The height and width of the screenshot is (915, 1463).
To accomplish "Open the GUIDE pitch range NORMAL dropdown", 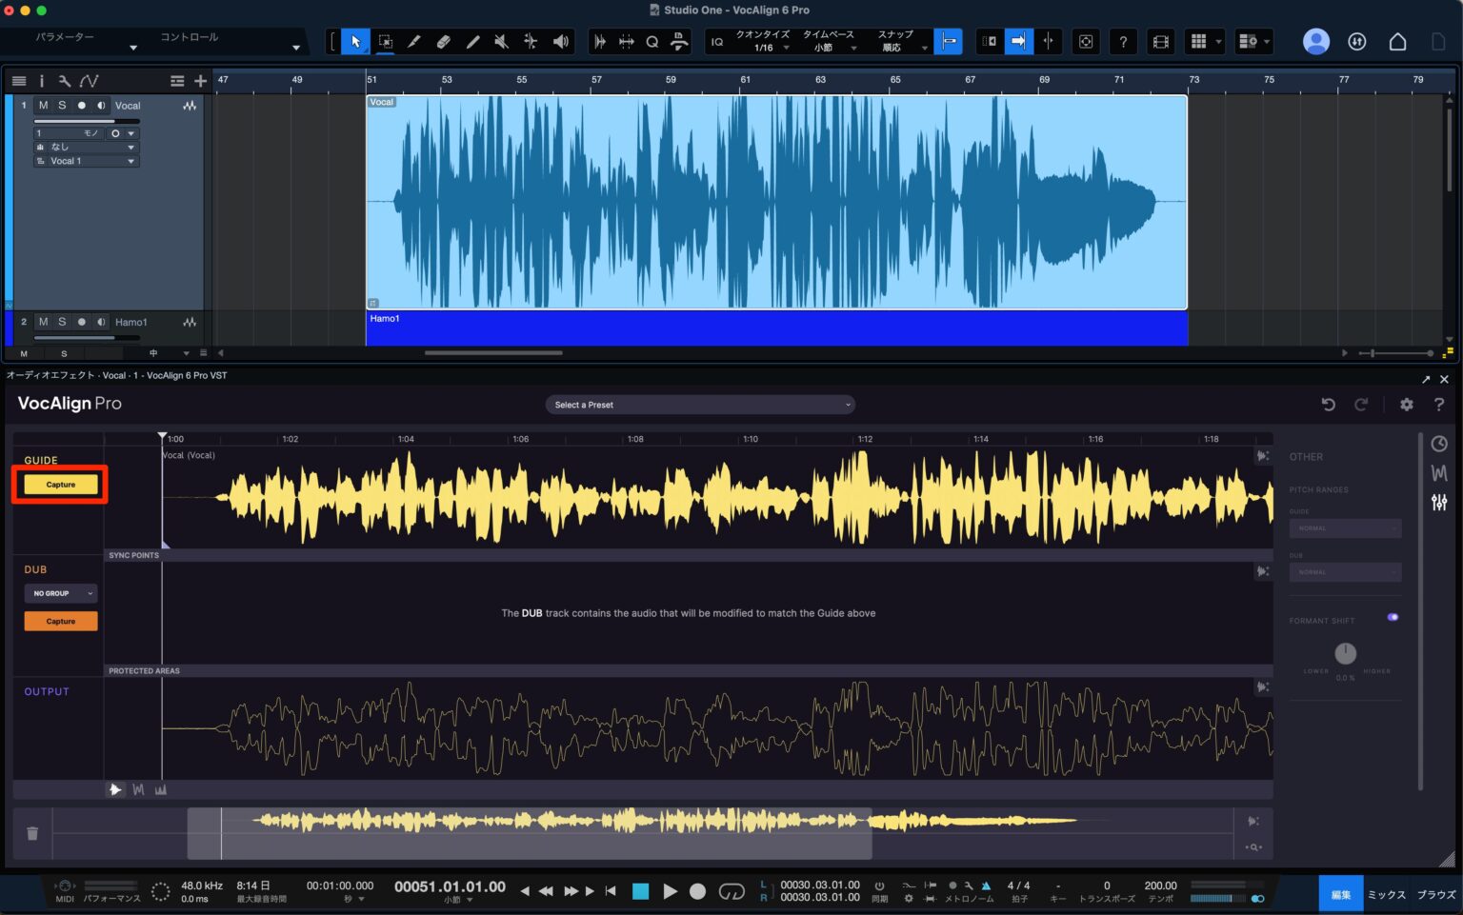I will (1344, 527).
